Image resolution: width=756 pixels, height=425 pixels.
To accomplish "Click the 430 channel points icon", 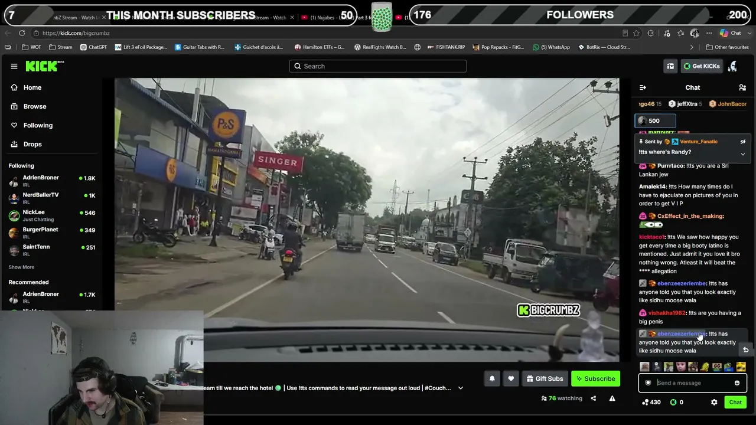I will tap(646, 403).
